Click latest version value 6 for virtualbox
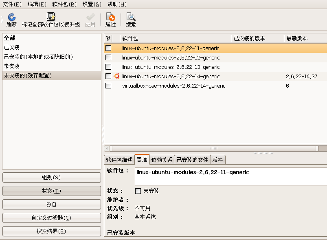 [x=287, y=86]
